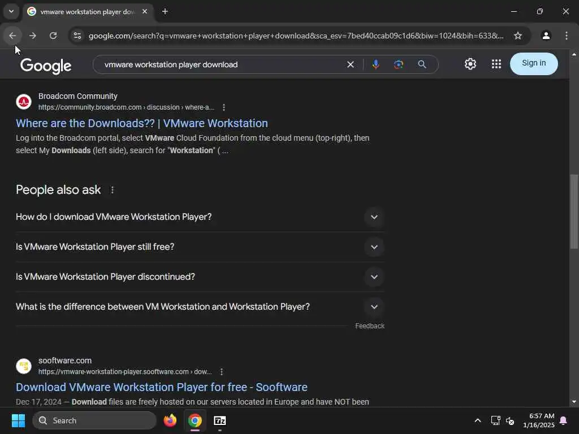Open 'Download VMware Workstation Player for free' link
579x434 pixels.
point(161,387)
